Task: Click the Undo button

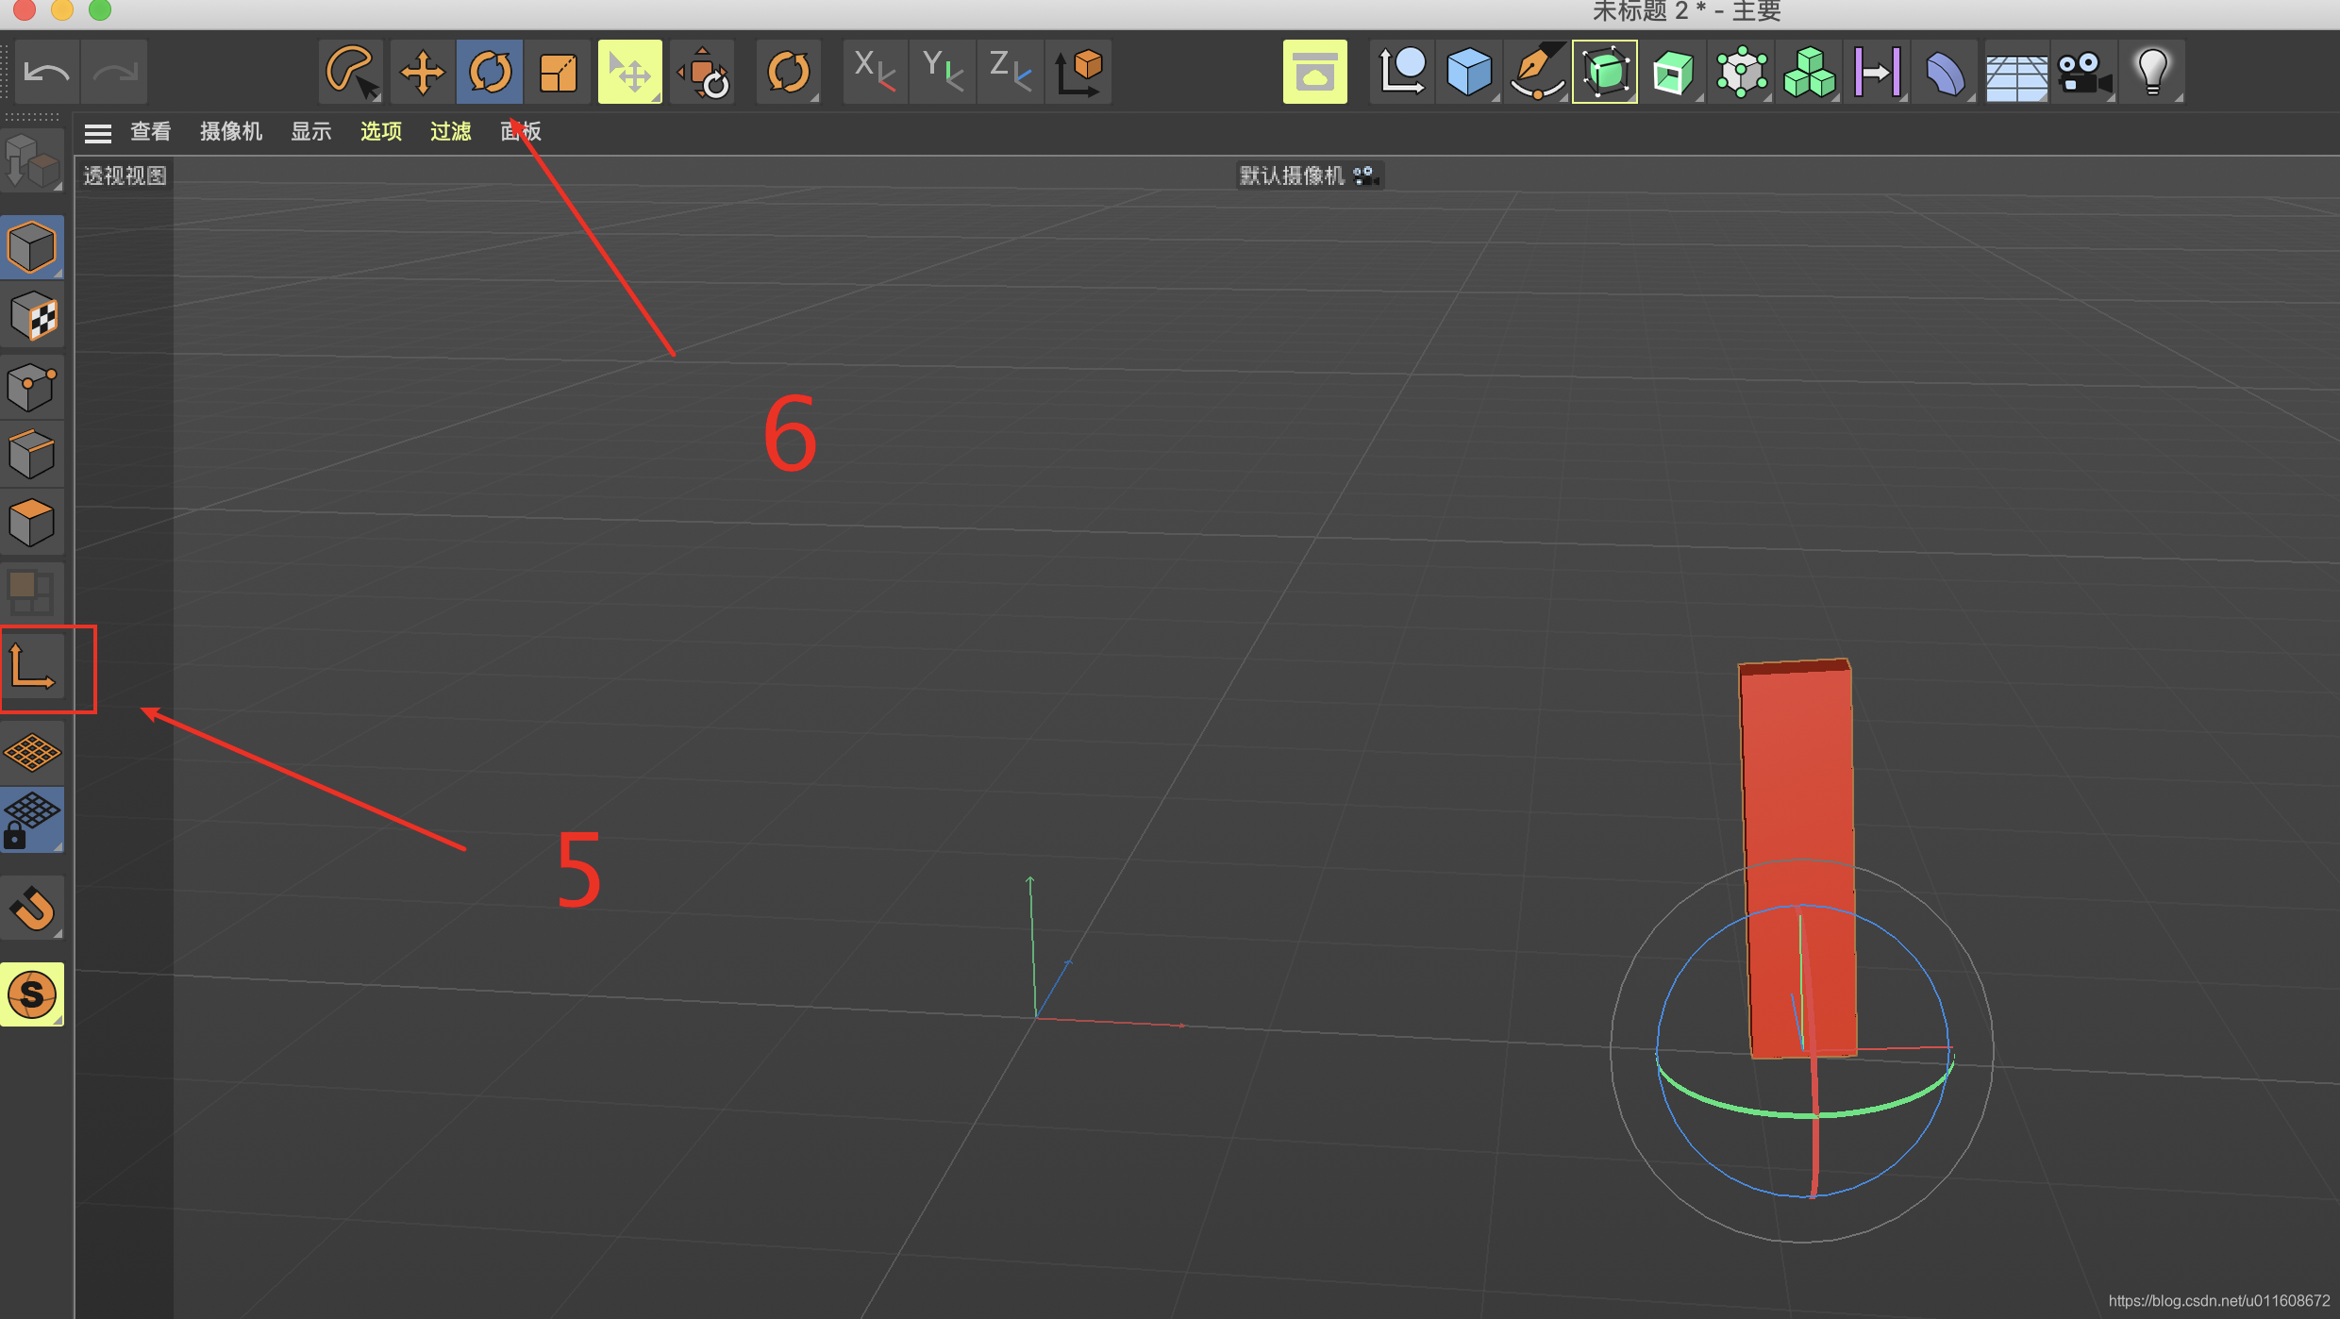Action: [46, 73]
